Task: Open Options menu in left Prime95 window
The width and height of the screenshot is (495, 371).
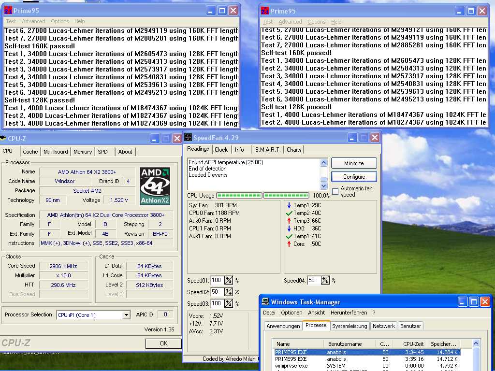Action: coord(59,21)
